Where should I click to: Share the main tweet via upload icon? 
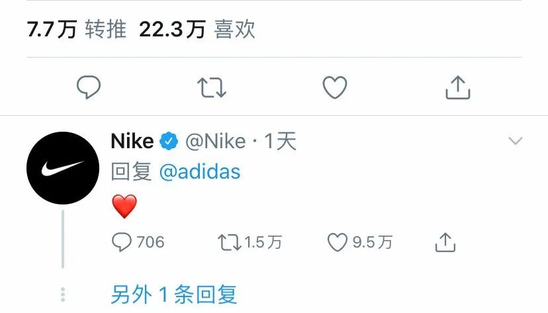pos(458,87)
